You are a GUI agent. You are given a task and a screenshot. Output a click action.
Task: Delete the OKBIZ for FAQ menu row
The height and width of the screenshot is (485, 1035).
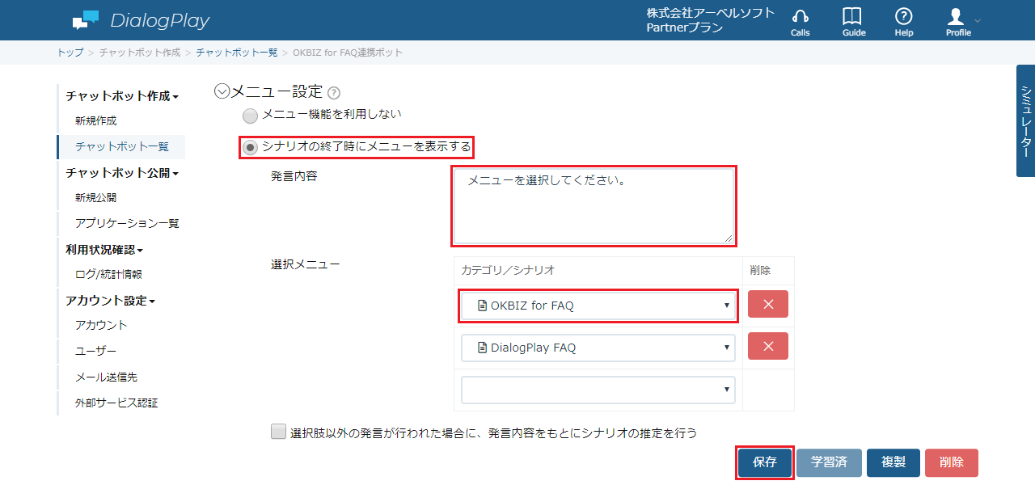point(767,304)
